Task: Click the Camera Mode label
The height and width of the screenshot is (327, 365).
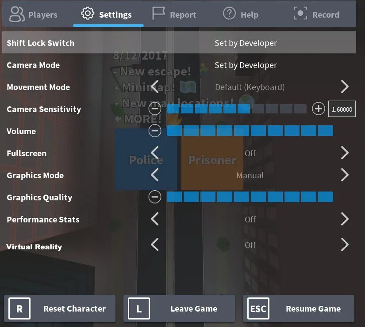Action: [x=33, y=65]
